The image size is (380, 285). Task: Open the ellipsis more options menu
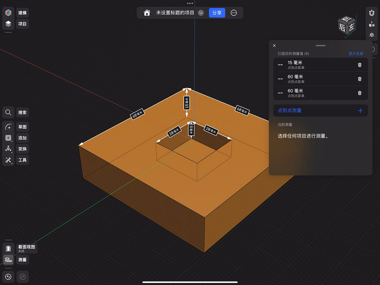pos(233,13)
